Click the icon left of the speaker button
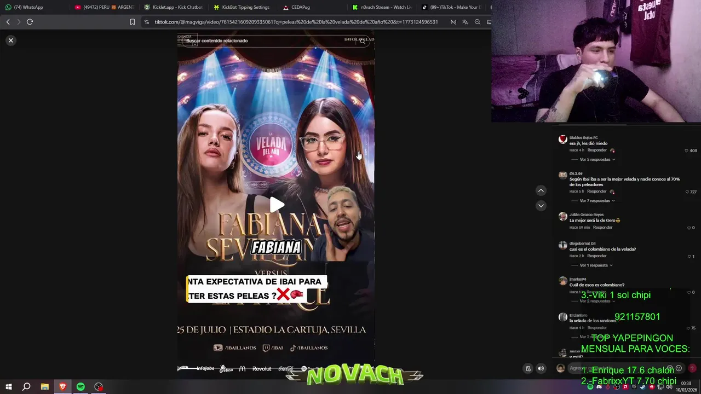 pos(528,368)
